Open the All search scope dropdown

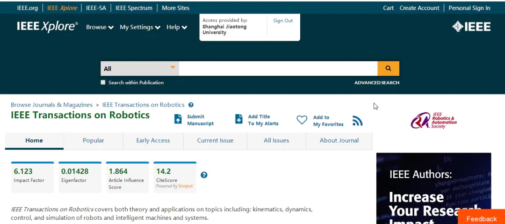coord(140,68)
